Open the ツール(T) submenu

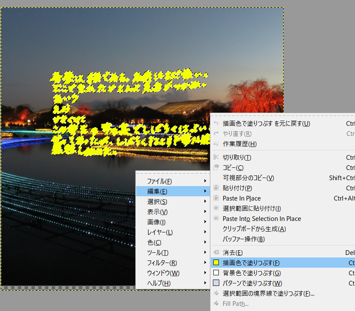point(173,252)
